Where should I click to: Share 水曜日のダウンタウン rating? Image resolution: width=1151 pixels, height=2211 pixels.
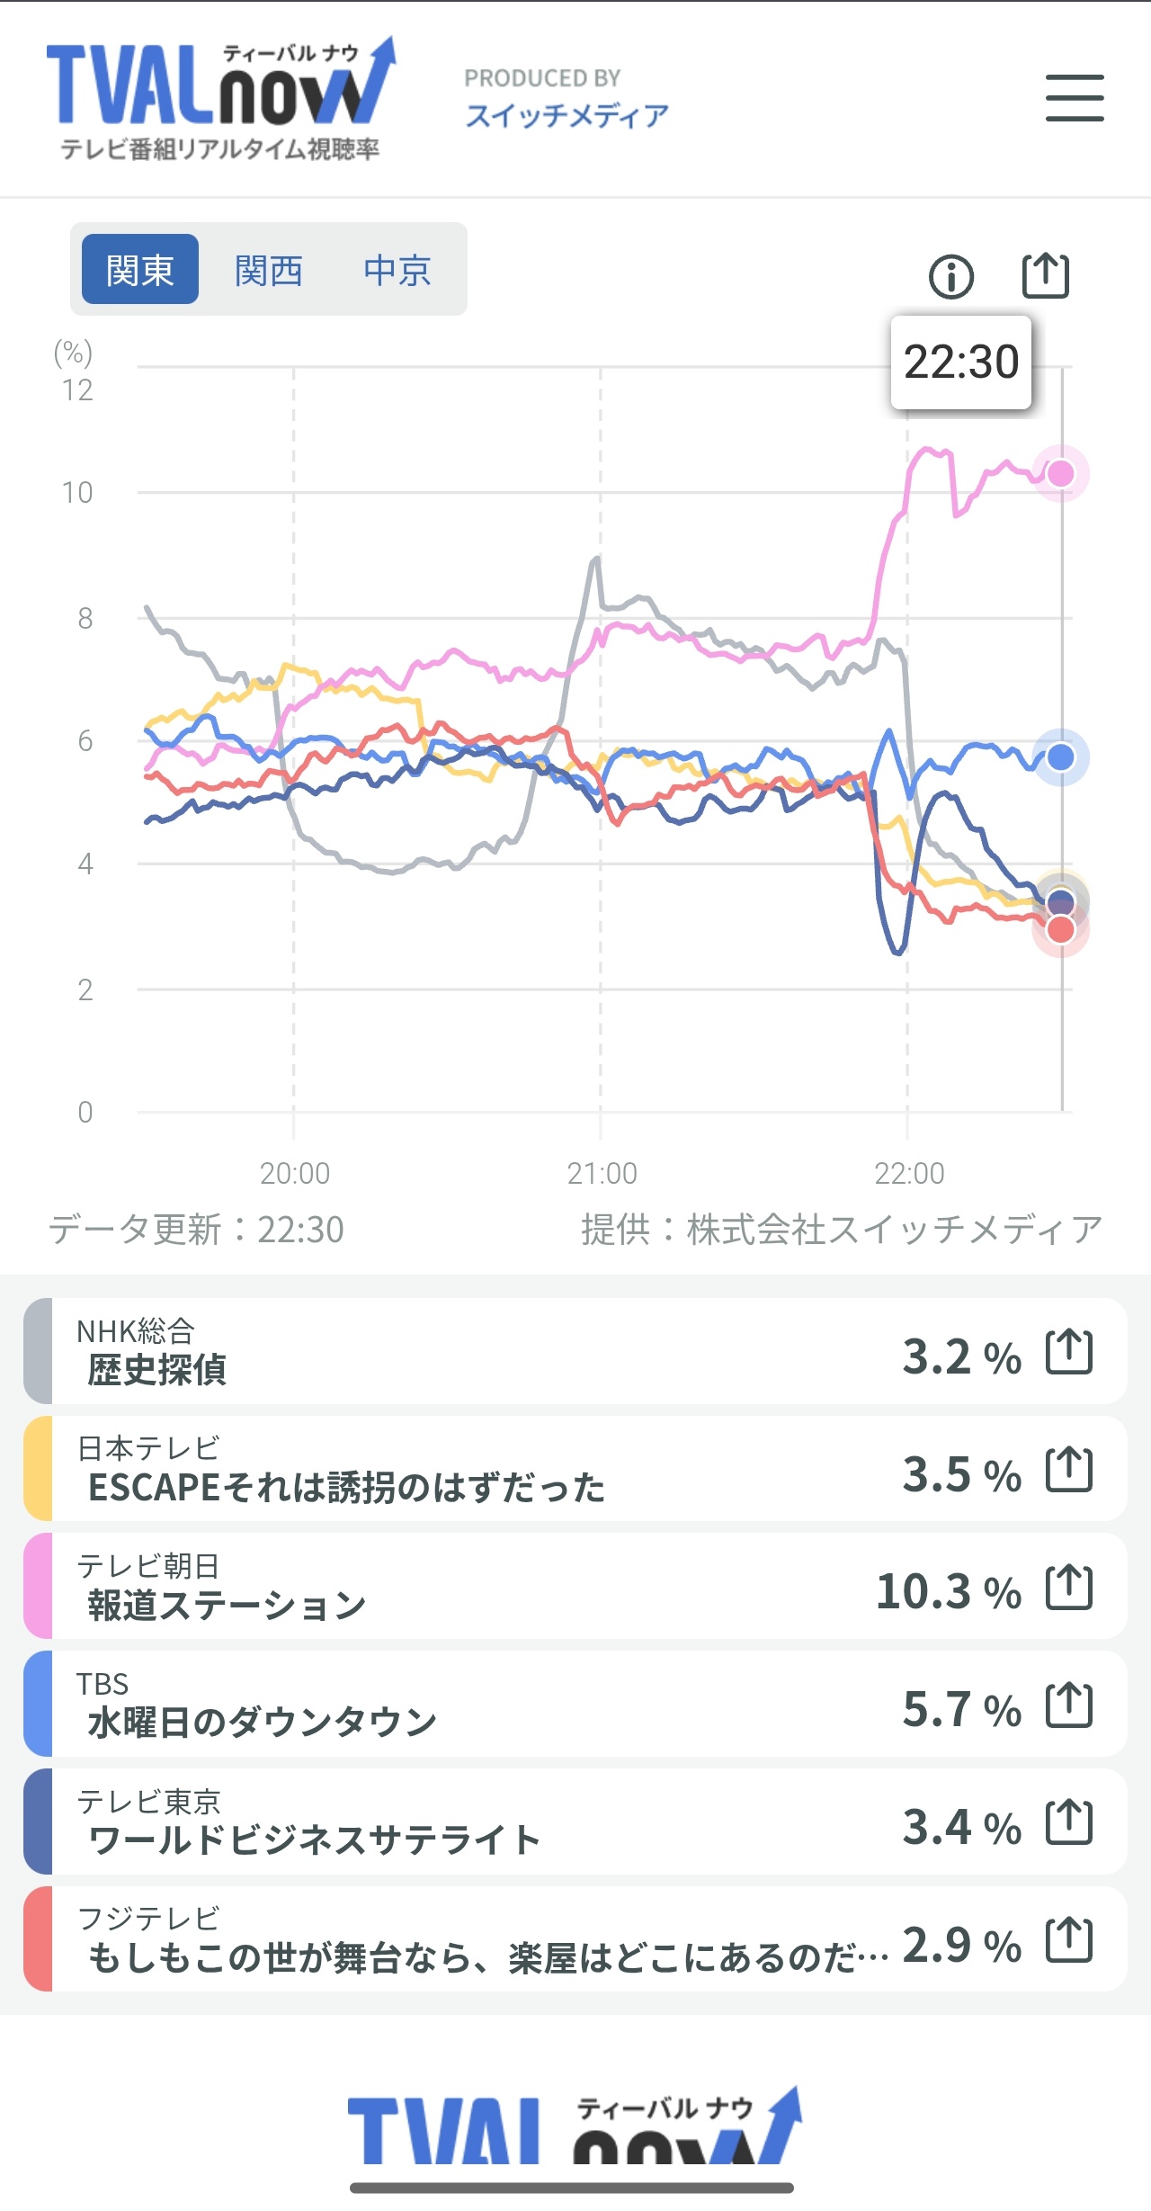(1069, 1705)
